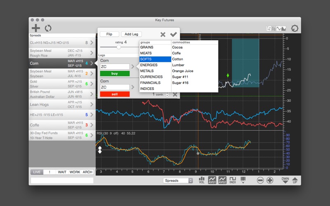The width and height of the screenshot is (330, 206).
Task: Click the add spread plus icon
Action: click(36, 28)
